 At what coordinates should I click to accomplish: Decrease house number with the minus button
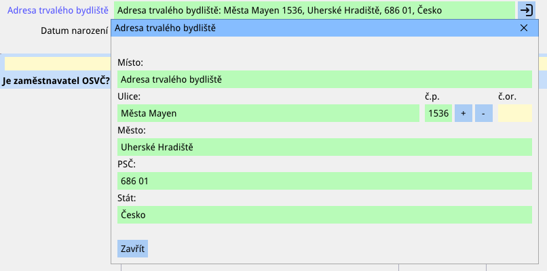click(483, 113)
